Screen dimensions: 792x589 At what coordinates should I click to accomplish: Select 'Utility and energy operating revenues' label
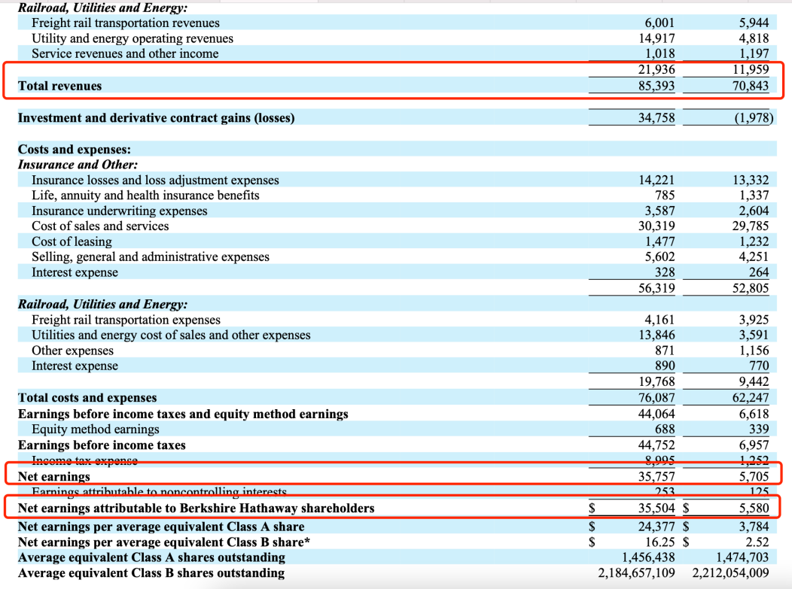(x=133, y=38)
